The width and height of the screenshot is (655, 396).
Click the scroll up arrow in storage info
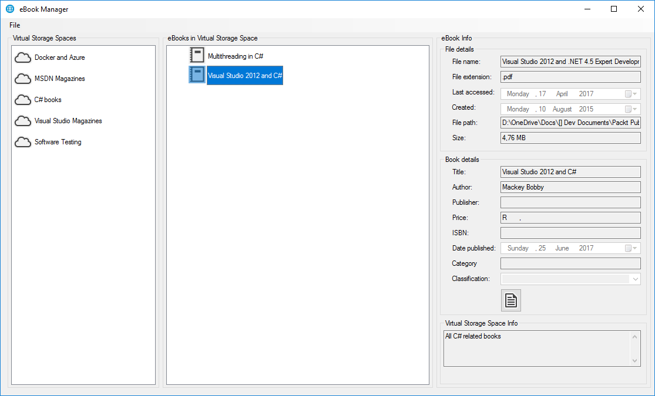tap(634, 336)
